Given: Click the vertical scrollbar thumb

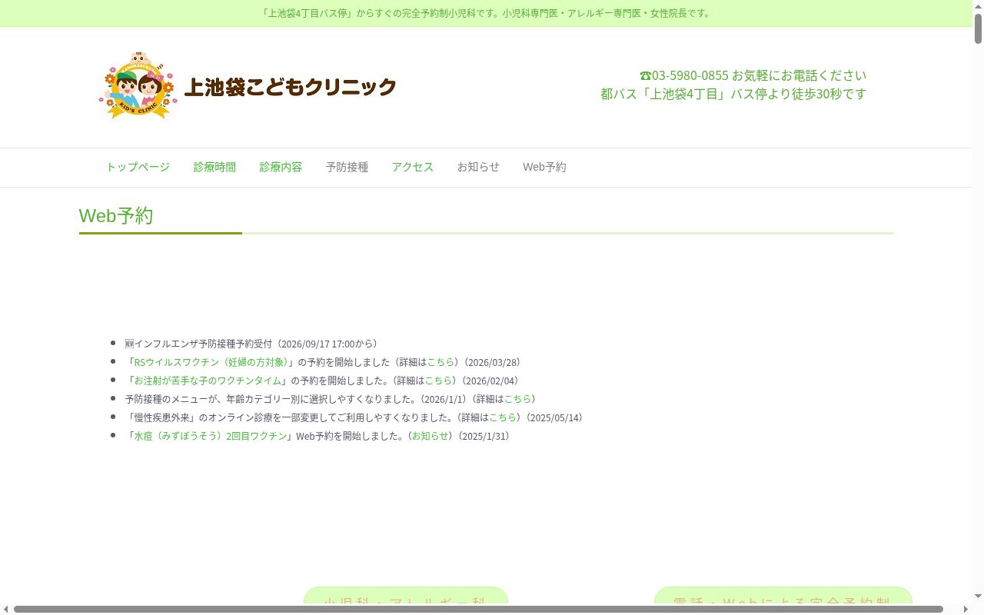Looking at the screenshot, I should pos(978,28).
